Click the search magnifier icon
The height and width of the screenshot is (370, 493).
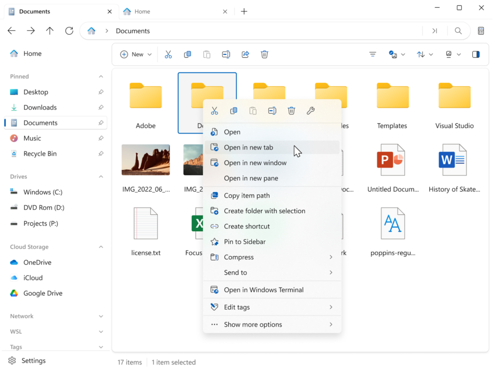point(458,31)
